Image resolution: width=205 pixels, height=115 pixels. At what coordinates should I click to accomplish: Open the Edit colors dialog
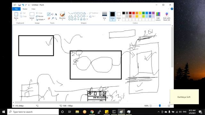158,16
